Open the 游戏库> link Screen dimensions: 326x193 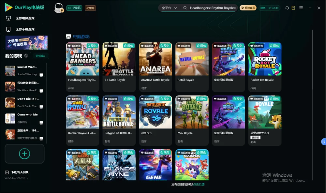[x=40, y=56]
